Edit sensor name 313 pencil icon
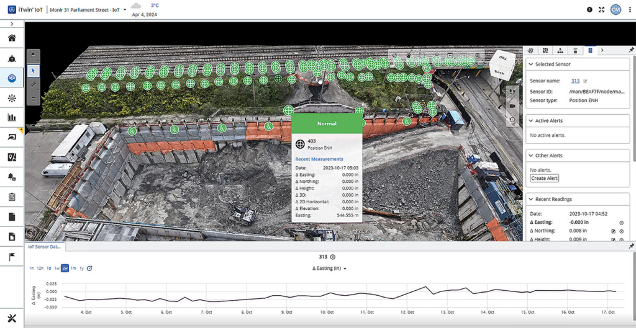 (x=585, y=81)
